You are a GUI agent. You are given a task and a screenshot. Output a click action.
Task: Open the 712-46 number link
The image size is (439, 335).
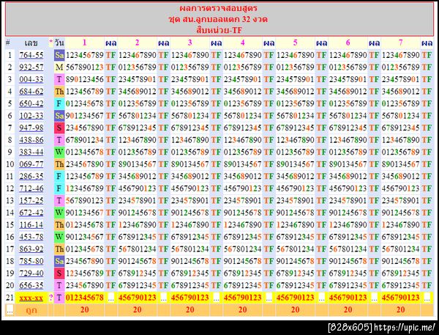pos(31,188)
